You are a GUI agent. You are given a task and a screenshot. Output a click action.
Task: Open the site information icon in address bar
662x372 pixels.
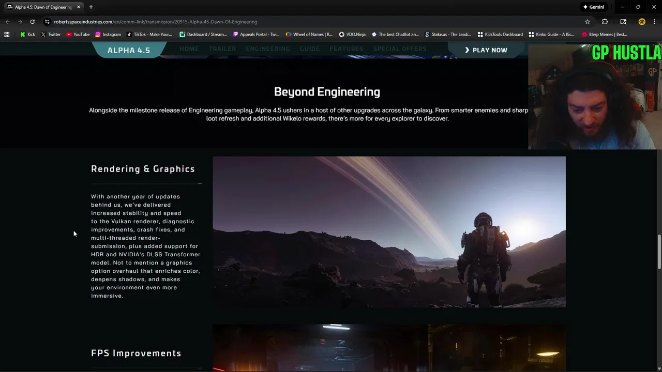47,22
